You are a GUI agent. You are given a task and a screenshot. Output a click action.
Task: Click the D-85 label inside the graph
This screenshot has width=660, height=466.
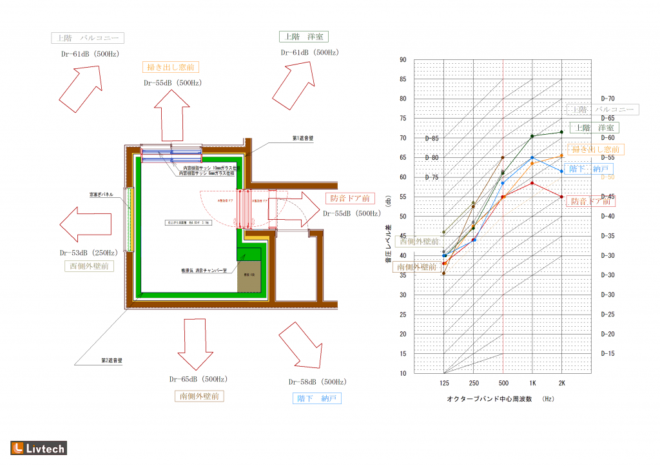(x=432, y=138)
